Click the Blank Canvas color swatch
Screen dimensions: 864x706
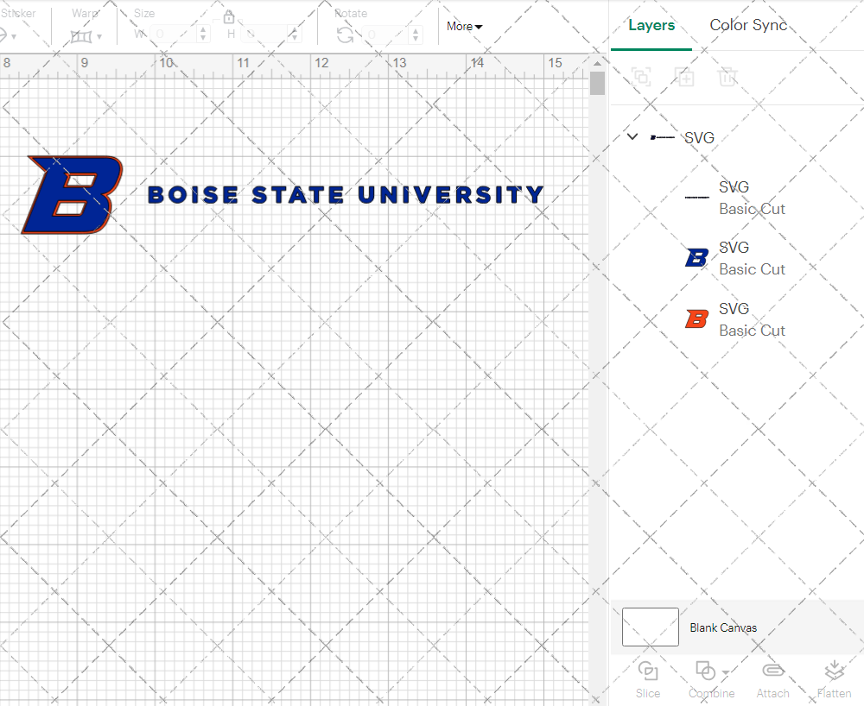click(650, 627)
